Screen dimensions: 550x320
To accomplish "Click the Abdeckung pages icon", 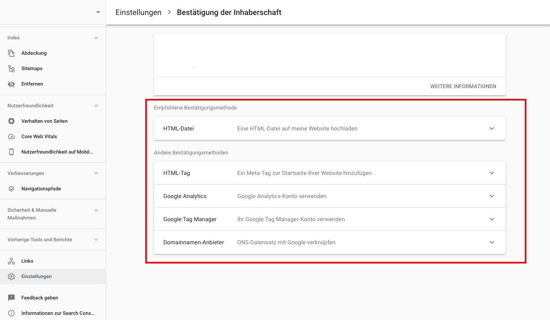I will tap(12, 53).
